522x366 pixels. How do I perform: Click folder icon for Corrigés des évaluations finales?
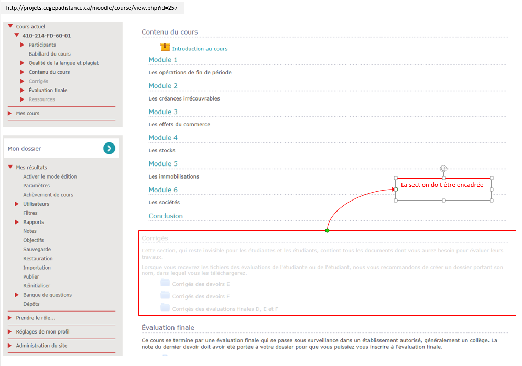[165, 308]
